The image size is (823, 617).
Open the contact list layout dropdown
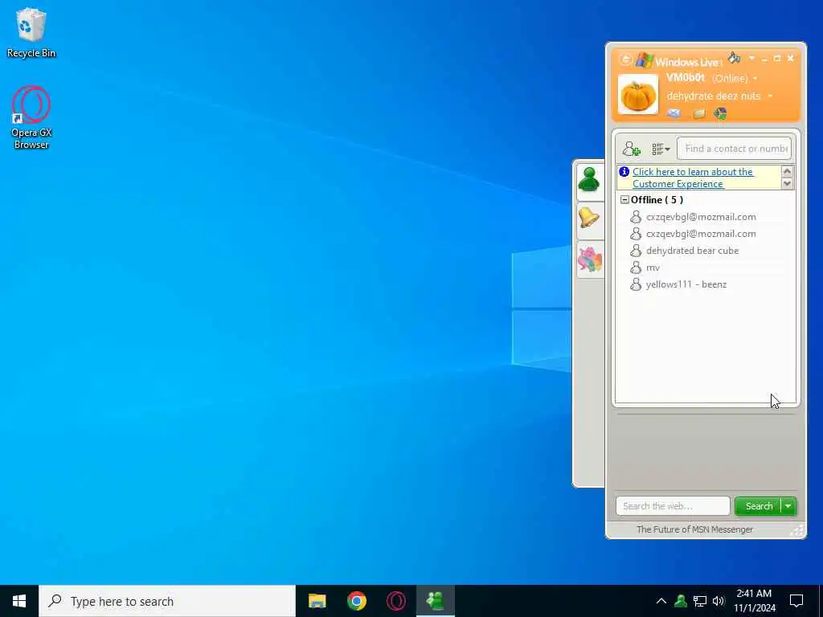point(661,149)
